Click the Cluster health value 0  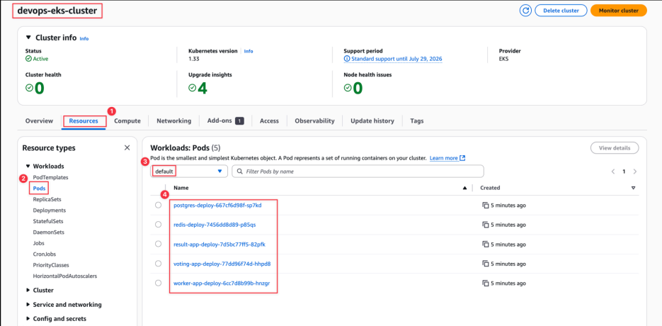coord(39,88)
